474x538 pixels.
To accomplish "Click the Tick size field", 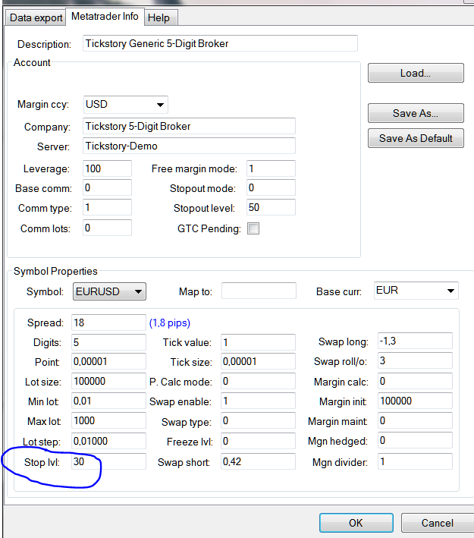I will tap(258, 362).
